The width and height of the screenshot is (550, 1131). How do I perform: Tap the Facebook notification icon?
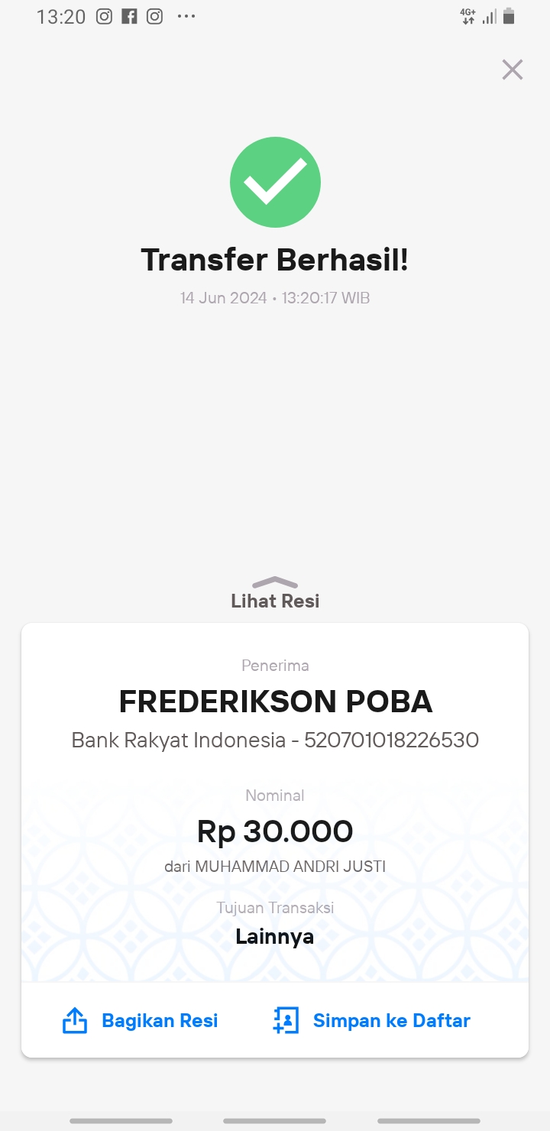click(x=129, y=17)
